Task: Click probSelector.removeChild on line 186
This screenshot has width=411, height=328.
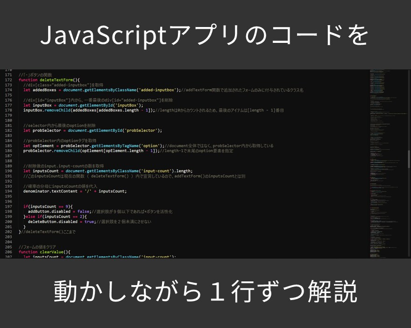Action: click(x=51, y=150)
